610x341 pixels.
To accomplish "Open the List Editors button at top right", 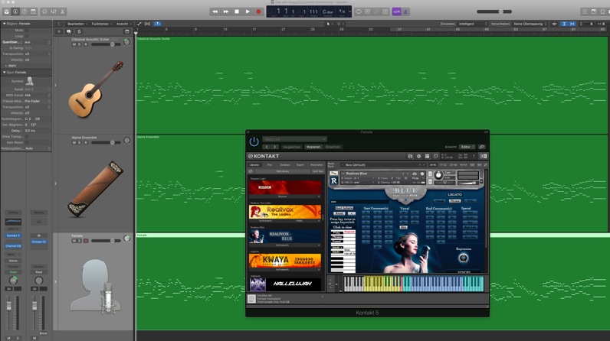I will [x=585, y=11].
